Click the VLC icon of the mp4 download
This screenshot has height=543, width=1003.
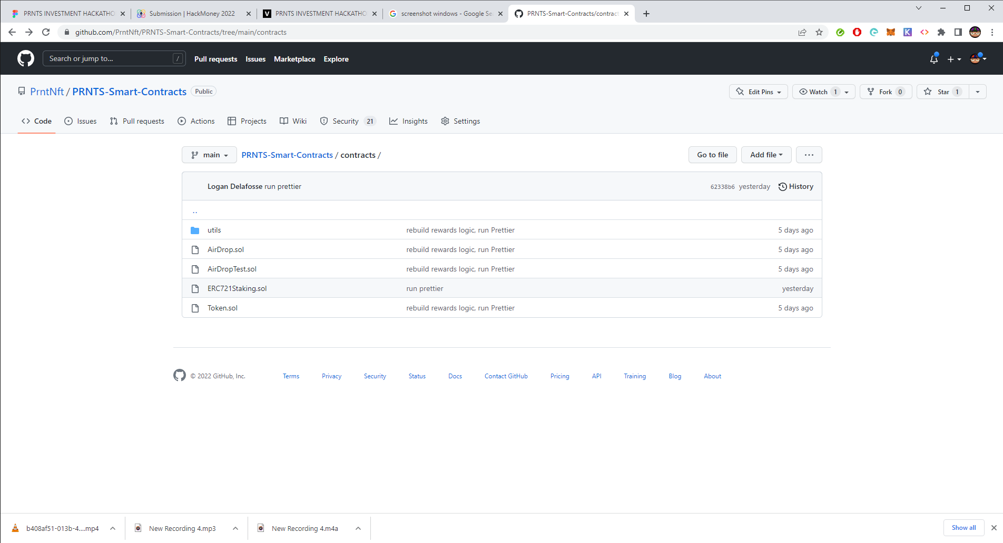coord(15,528)
